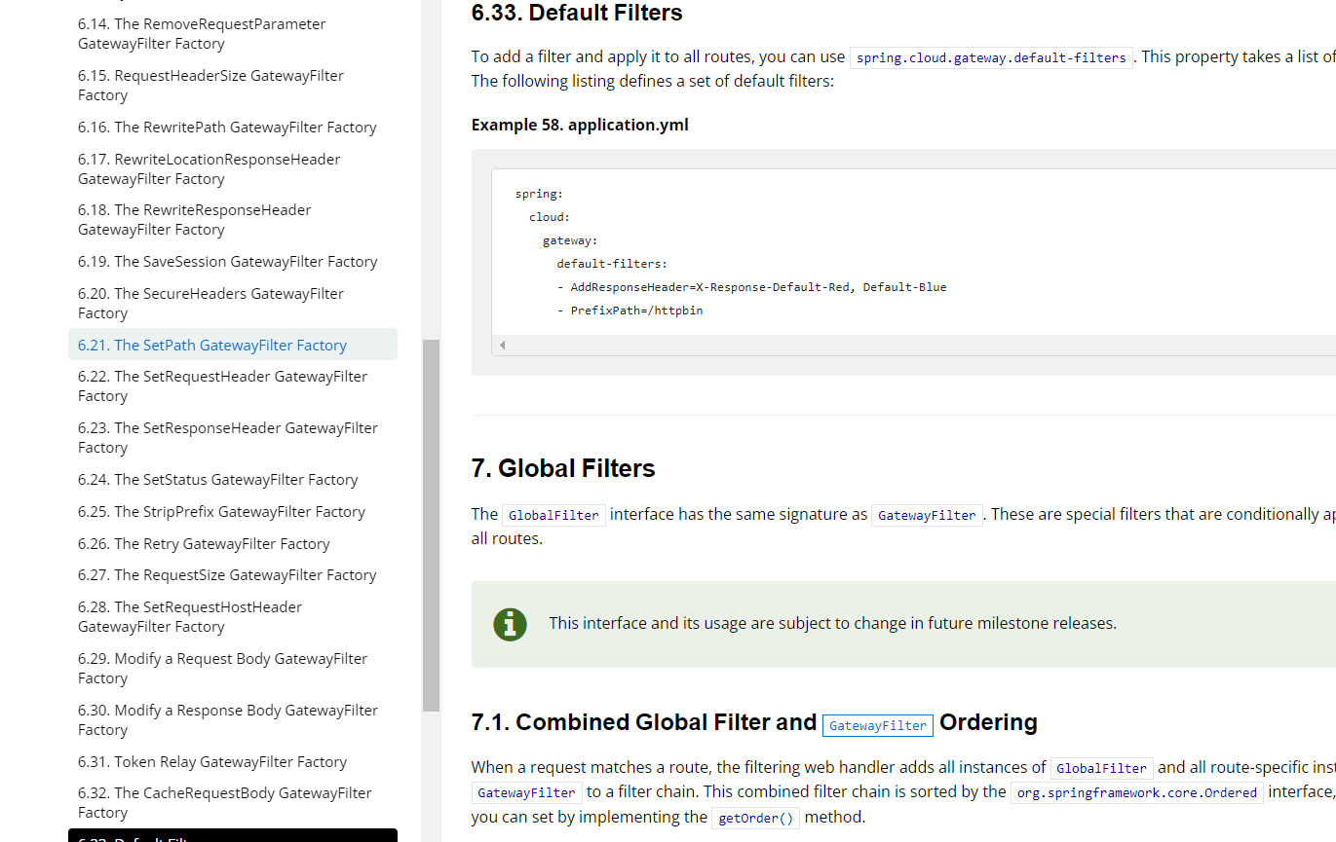Open 6.29 Modify a Request Body entry
The width and height of the screenshot is (1336, 842).
tap(222, 669)
